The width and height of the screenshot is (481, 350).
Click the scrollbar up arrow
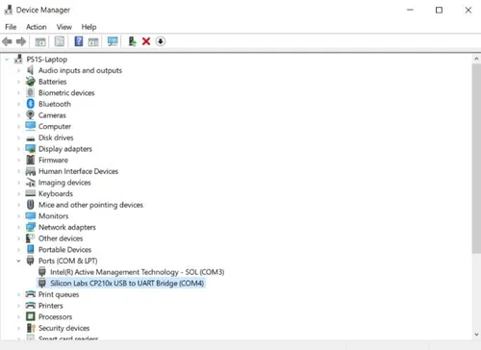tap(476, 59)
